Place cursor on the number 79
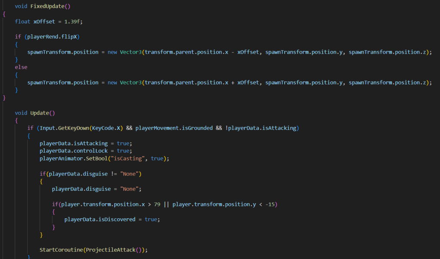Viewport: 440px width, 259px height. pos(157,204)
